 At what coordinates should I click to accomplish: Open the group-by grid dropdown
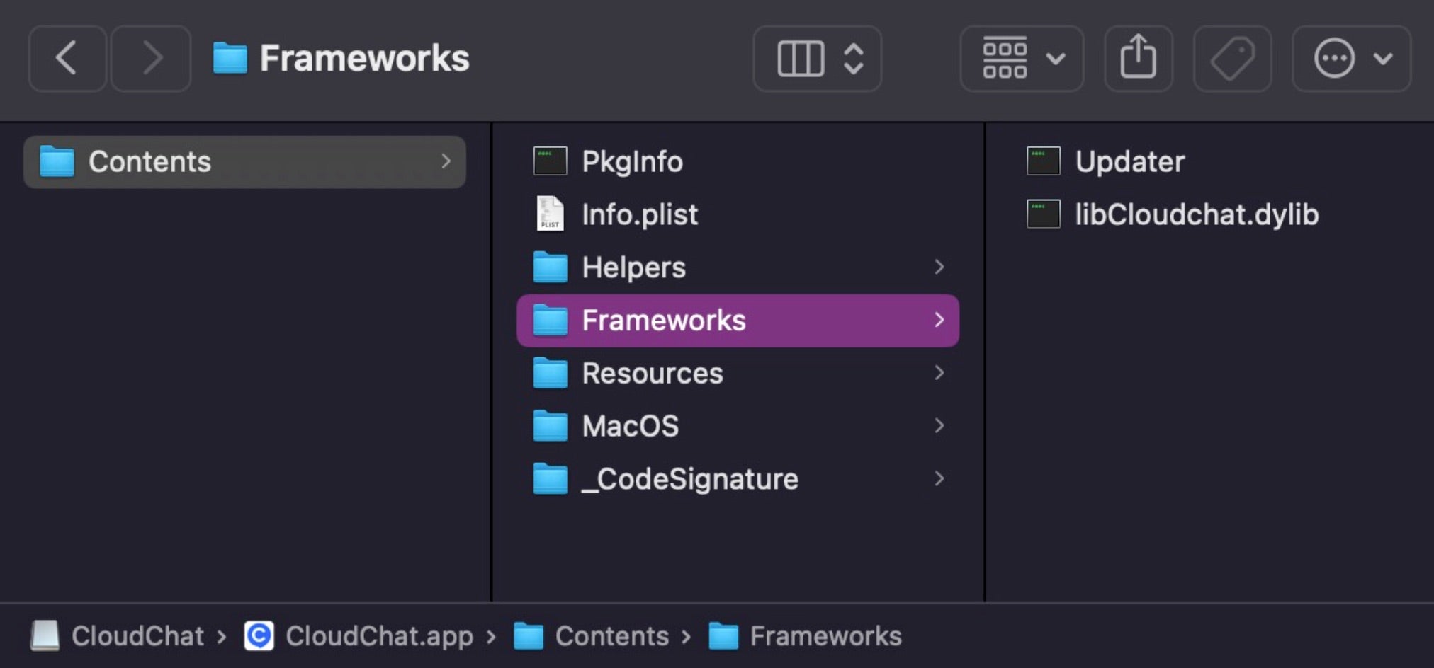1021,58
